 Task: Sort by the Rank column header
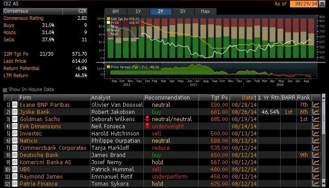[303, 97]
